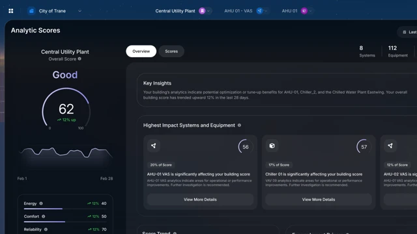Click the Comfort info icon

click(x=44, y=216)
